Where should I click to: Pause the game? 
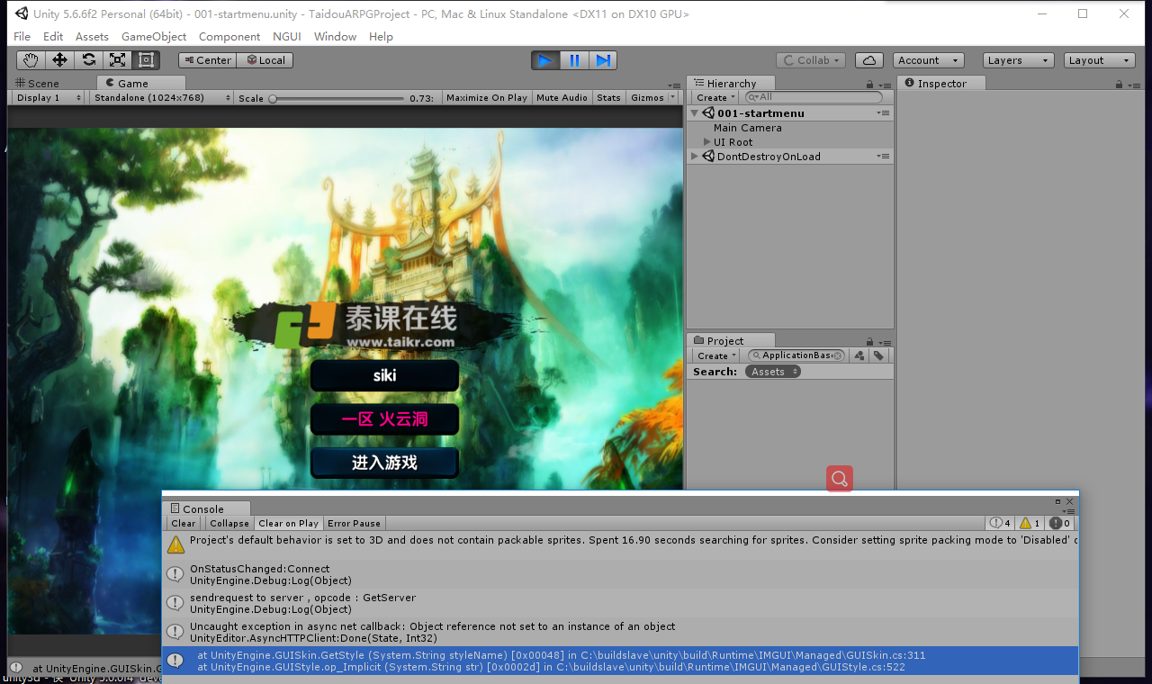click(x=574, y=60)
